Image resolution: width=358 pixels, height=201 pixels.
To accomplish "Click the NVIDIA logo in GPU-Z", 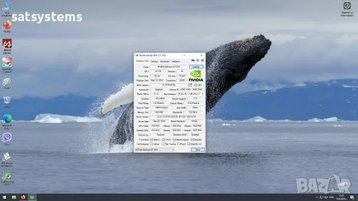I will (x=196, y=76).
